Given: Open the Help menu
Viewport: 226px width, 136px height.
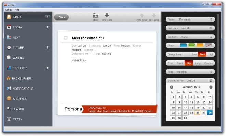Looking at the screenshot, I should (x=17, y=10).
